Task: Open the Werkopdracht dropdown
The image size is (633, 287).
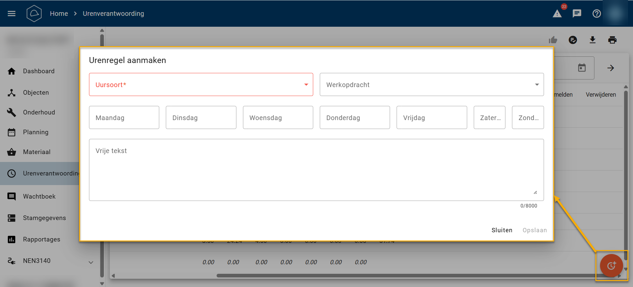Action: pyautogui.click(x=432, y=85)
